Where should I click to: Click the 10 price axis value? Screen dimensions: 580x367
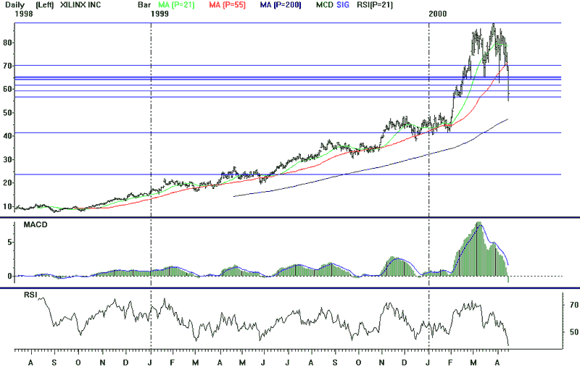point(7,206)
